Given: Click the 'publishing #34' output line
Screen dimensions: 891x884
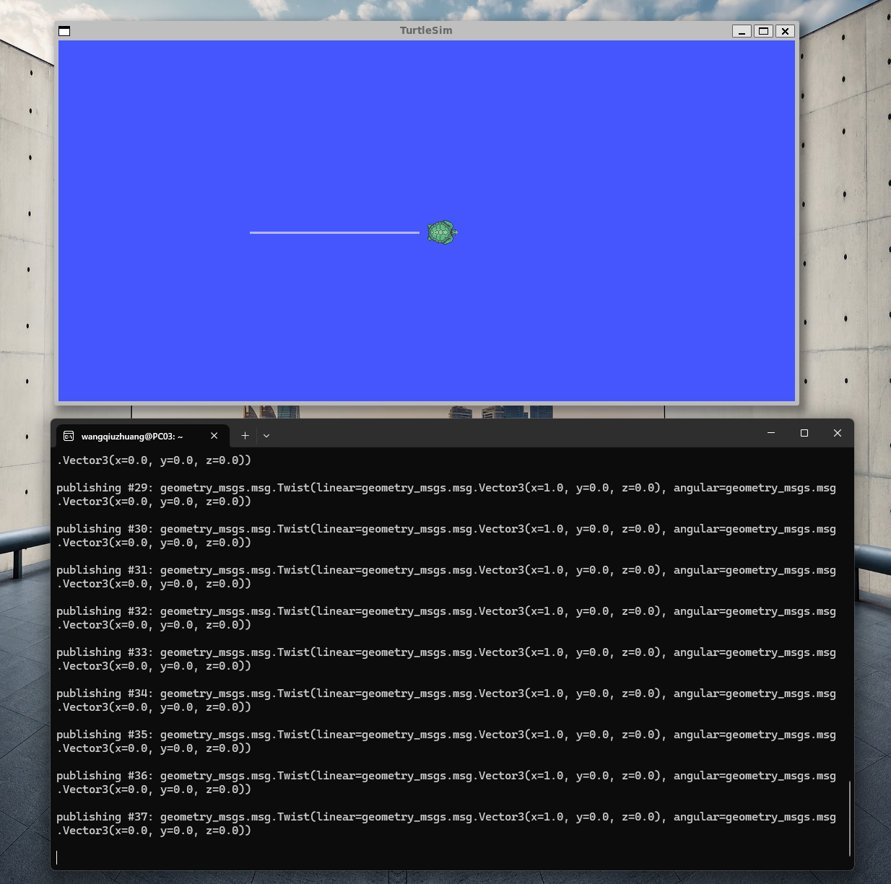Looking at the screenshot, I should click(x=446, y=700).
